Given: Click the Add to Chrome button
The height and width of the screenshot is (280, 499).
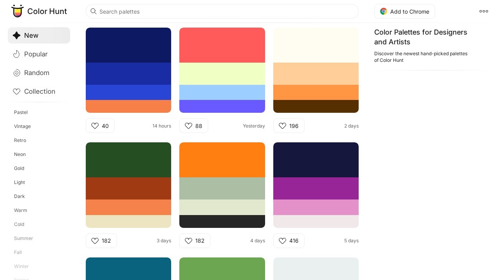Looking at the screenshot, I should click(x=405, y=11).
